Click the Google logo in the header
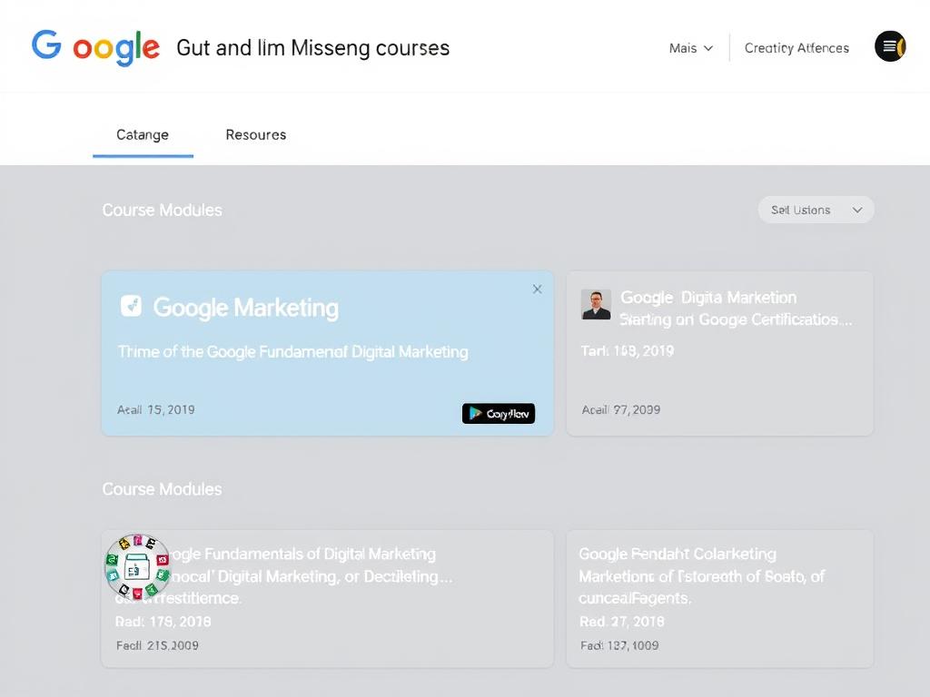Viewport: 930px width, 697px height. pyautogui.click(x=95, y=47)
